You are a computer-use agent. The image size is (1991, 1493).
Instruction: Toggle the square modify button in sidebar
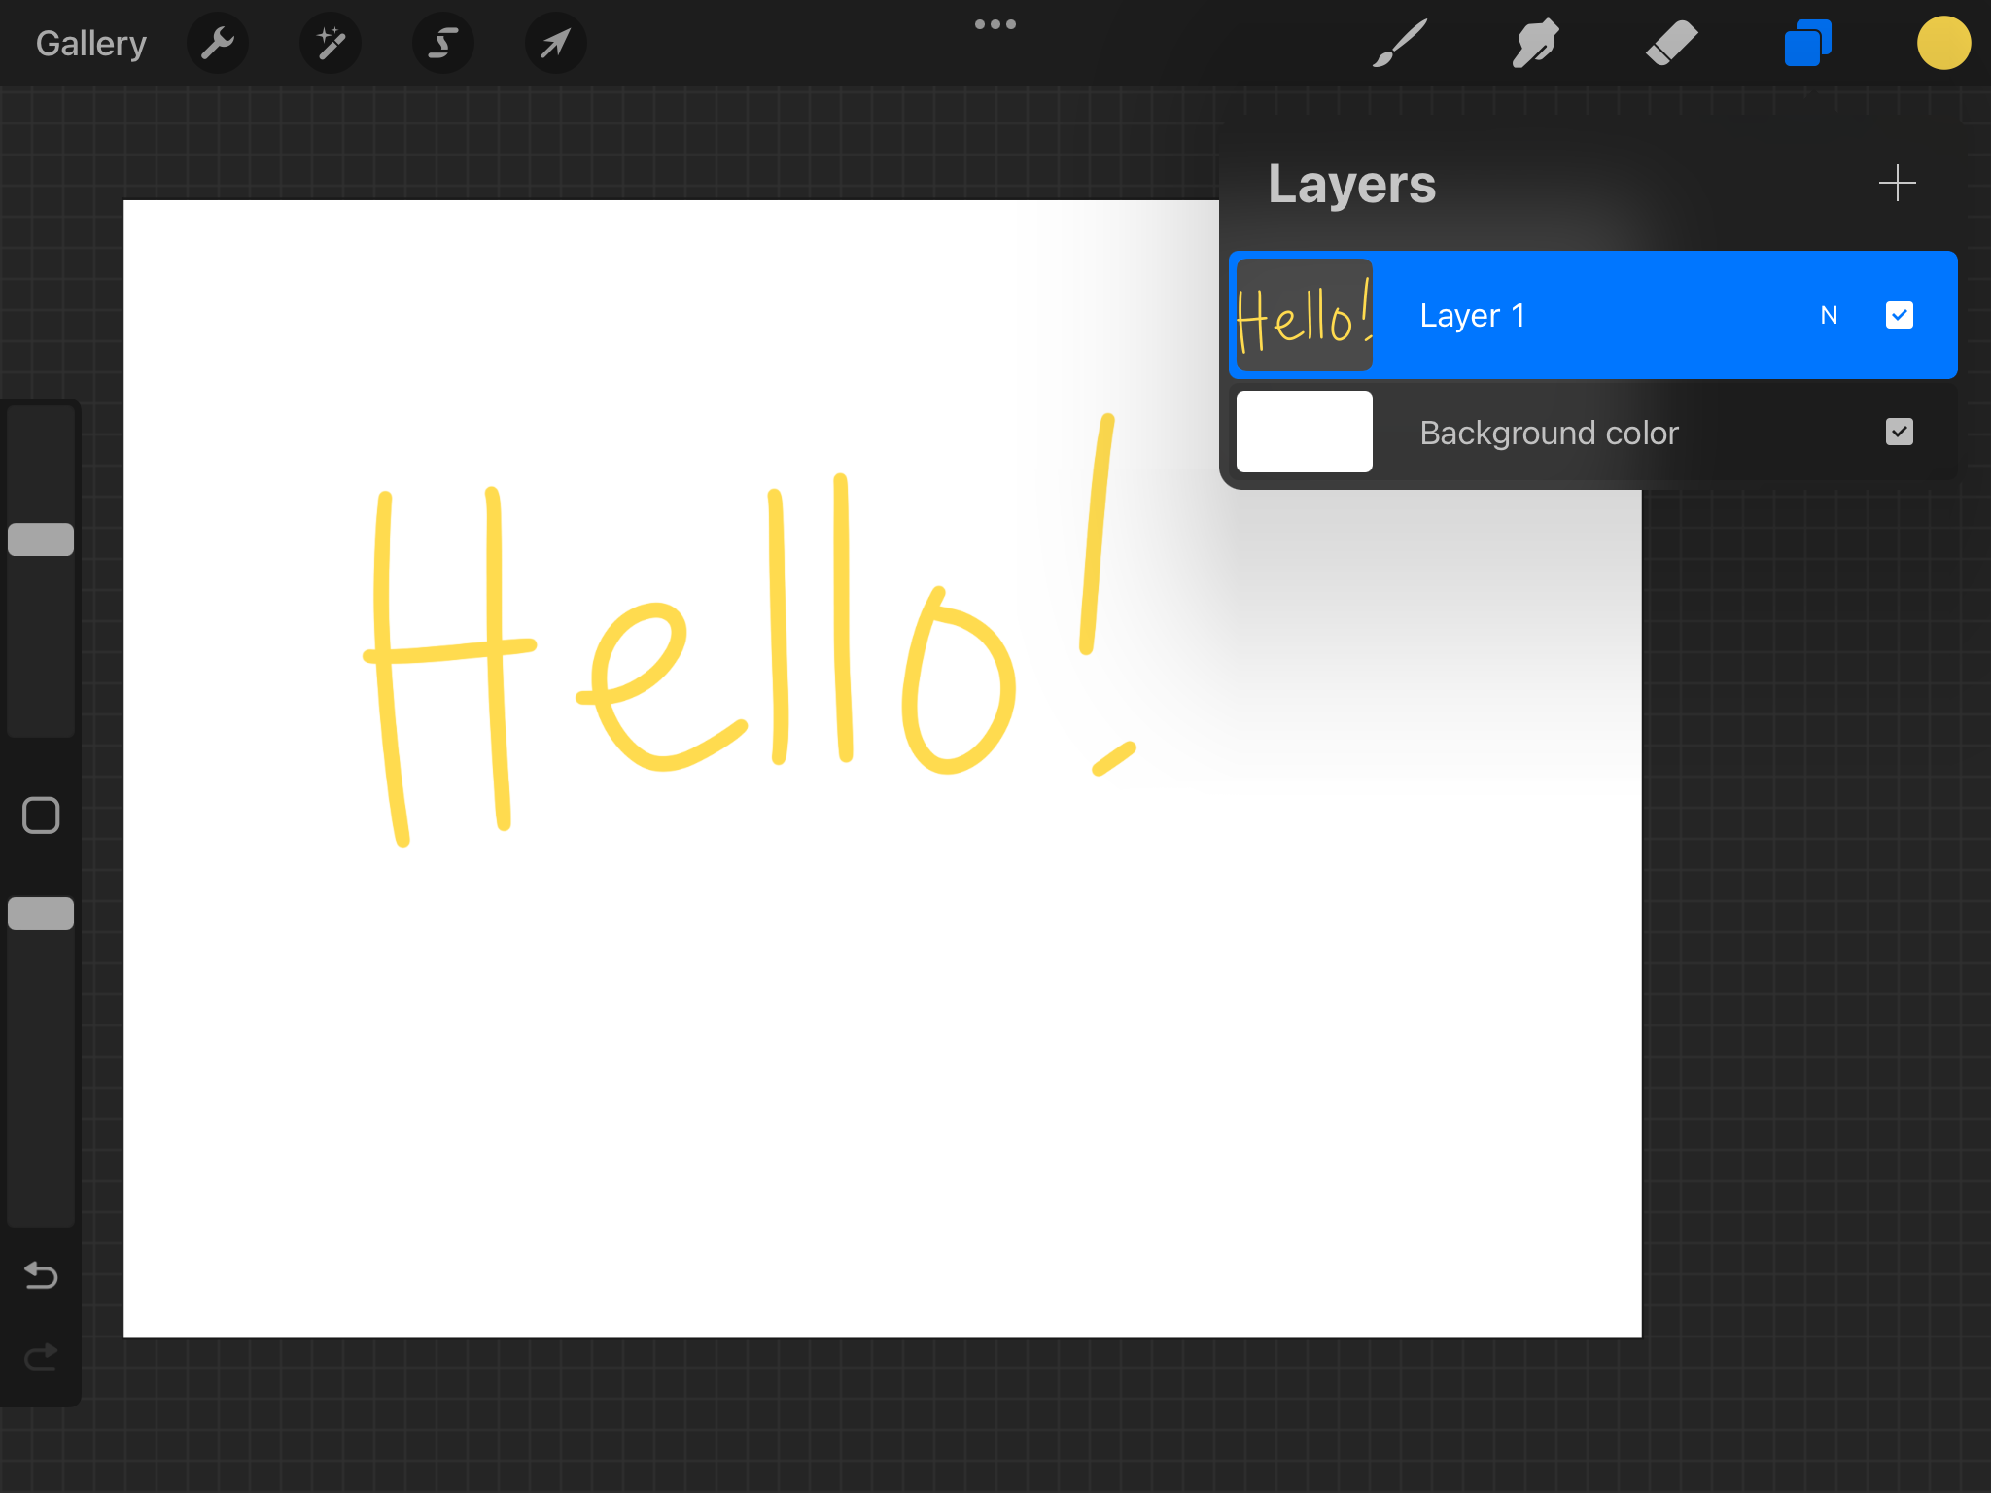41,816
